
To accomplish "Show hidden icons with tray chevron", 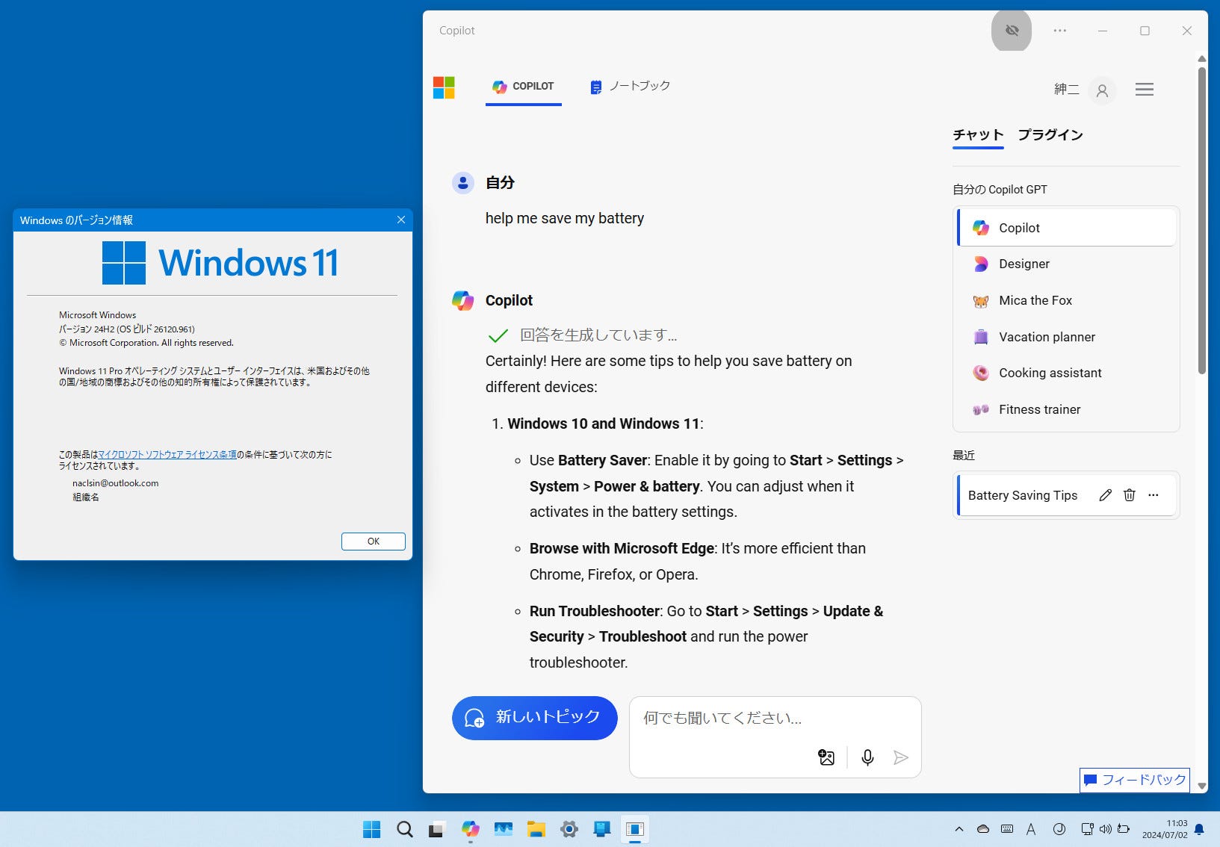I will [959, 829].
